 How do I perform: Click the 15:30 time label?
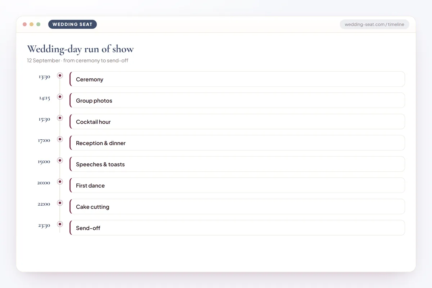point(44,119)
